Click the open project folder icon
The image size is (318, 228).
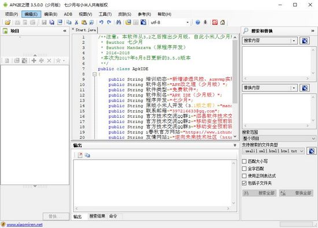pyautogui.click(x=8, y=23)
